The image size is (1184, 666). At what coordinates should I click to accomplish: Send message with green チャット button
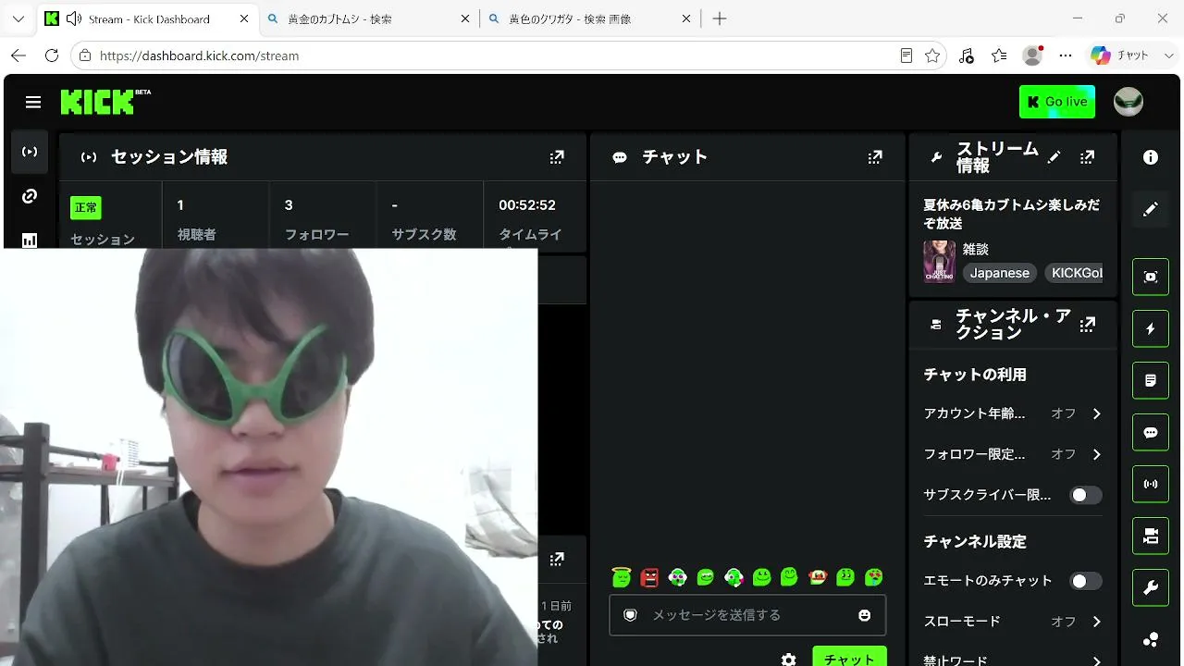[x=849, y=657]
